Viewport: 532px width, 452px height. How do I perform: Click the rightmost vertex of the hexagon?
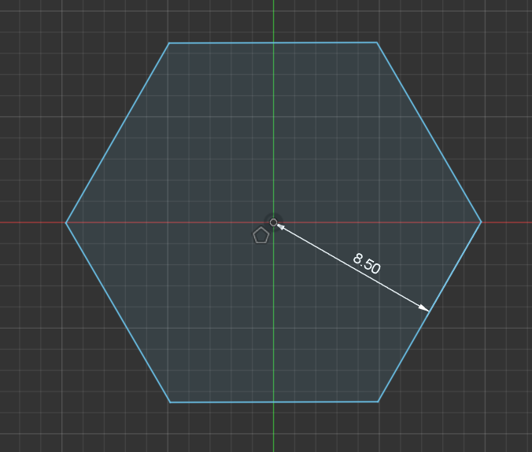point(481,222)
